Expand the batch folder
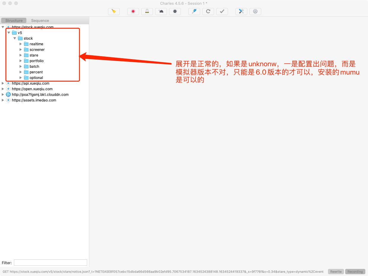The image size is (368, 276). [x=21, y=66]
